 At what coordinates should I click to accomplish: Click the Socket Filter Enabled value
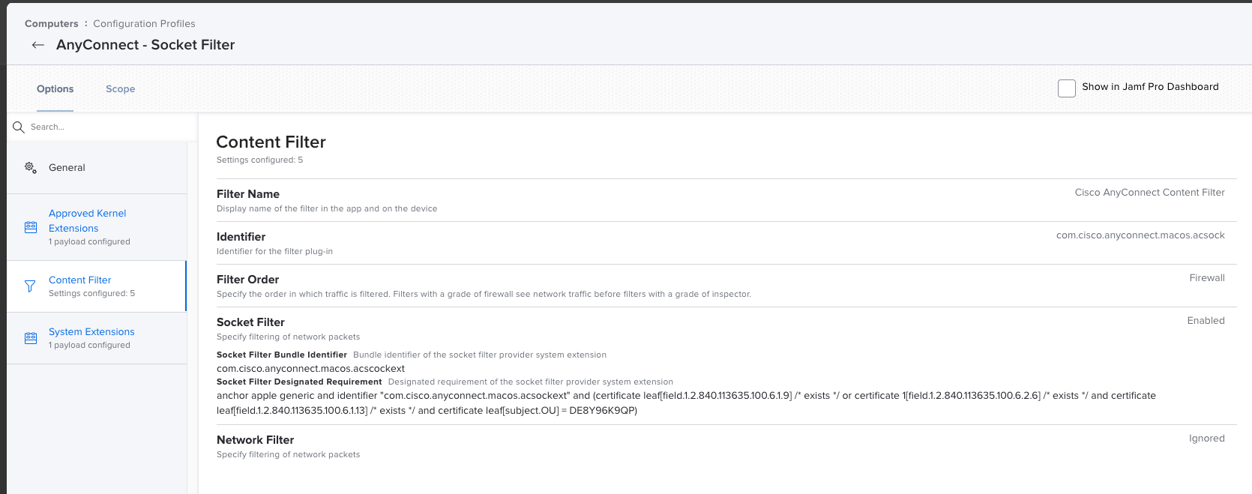[1206, 321]
